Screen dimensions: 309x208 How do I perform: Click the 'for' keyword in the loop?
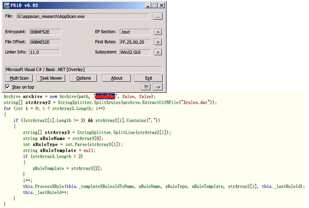[x=7, y=108]
